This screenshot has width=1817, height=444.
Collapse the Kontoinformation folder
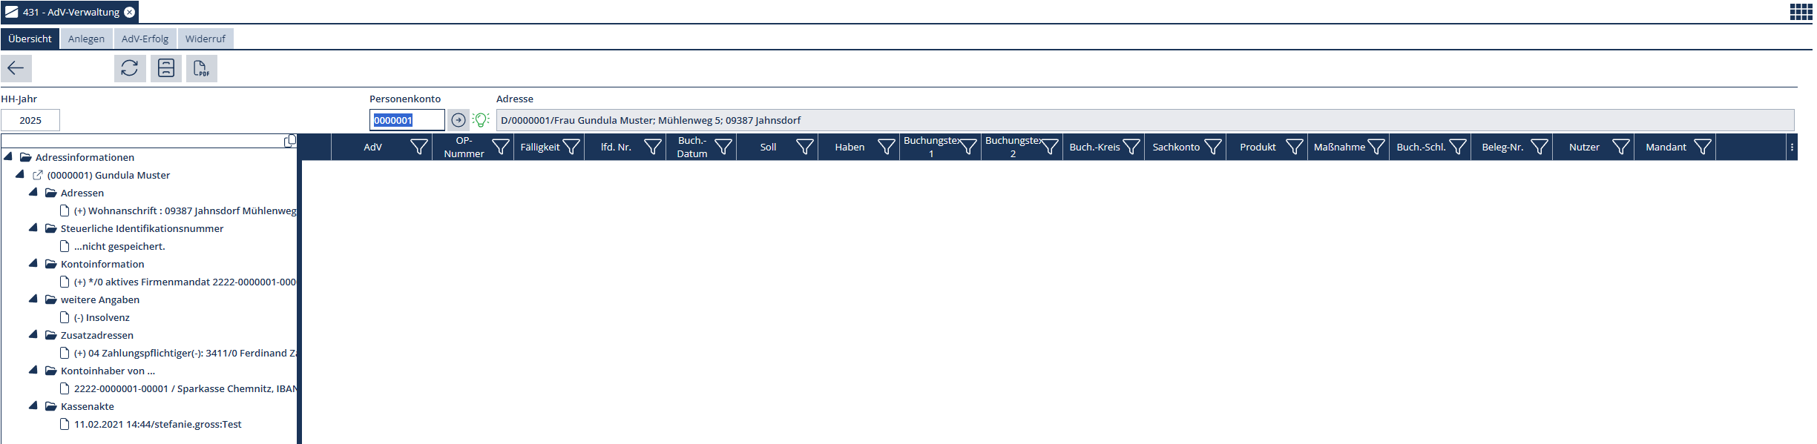coord(33,263)
